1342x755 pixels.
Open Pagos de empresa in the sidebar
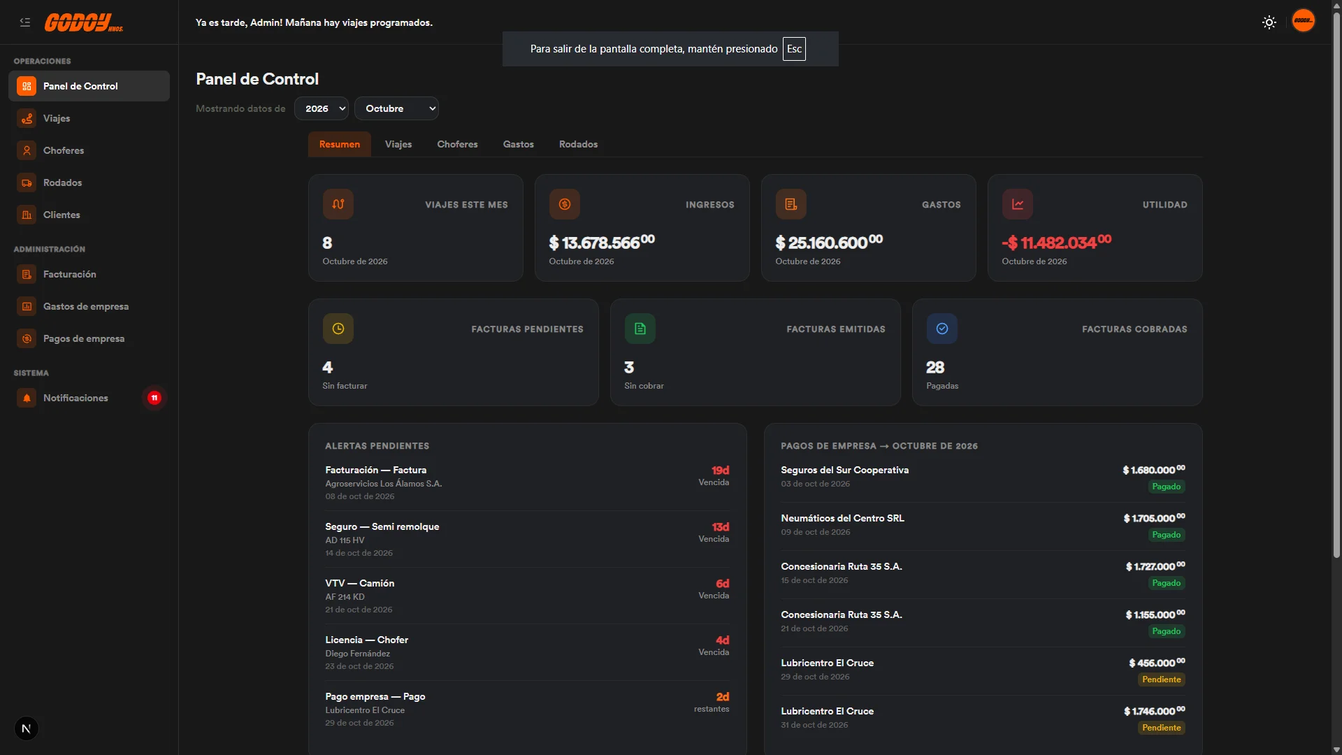[x=89, y=338]
